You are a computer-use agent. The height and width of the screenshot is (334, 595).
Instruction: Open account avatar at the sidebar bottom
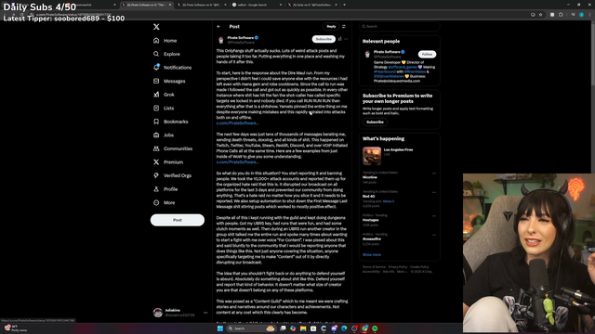pos(158,313)
